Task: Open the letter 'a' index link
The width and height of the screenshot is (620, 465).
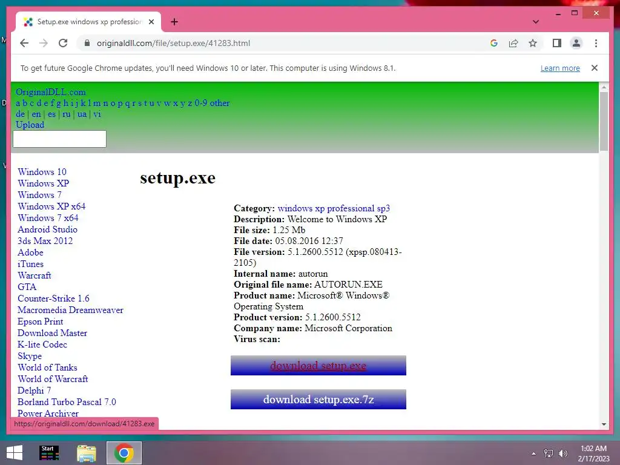Action: (x=18, y=103)
